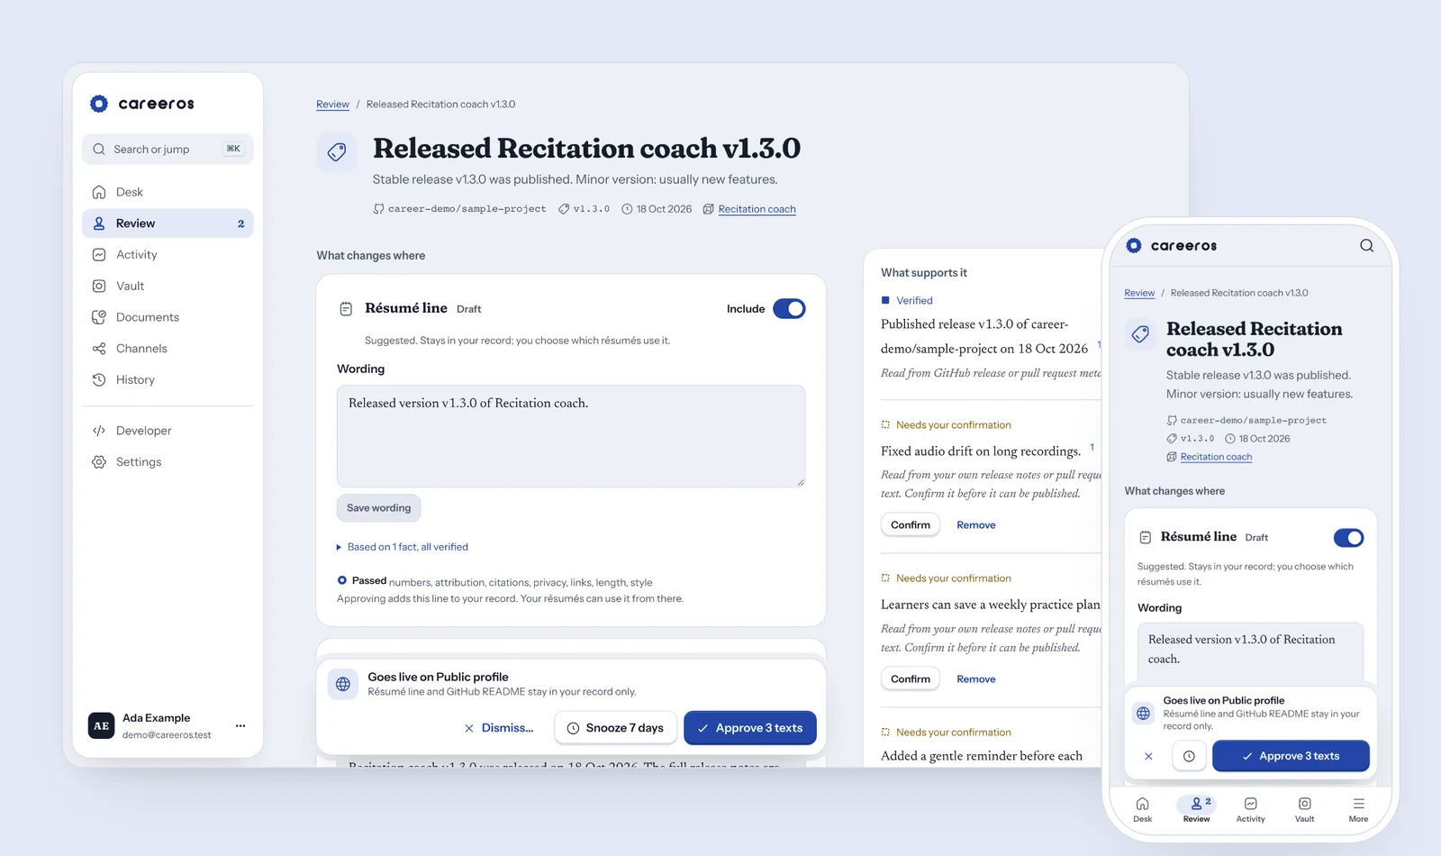Confirm the weekly practice plan claim

tap(911, 678)
